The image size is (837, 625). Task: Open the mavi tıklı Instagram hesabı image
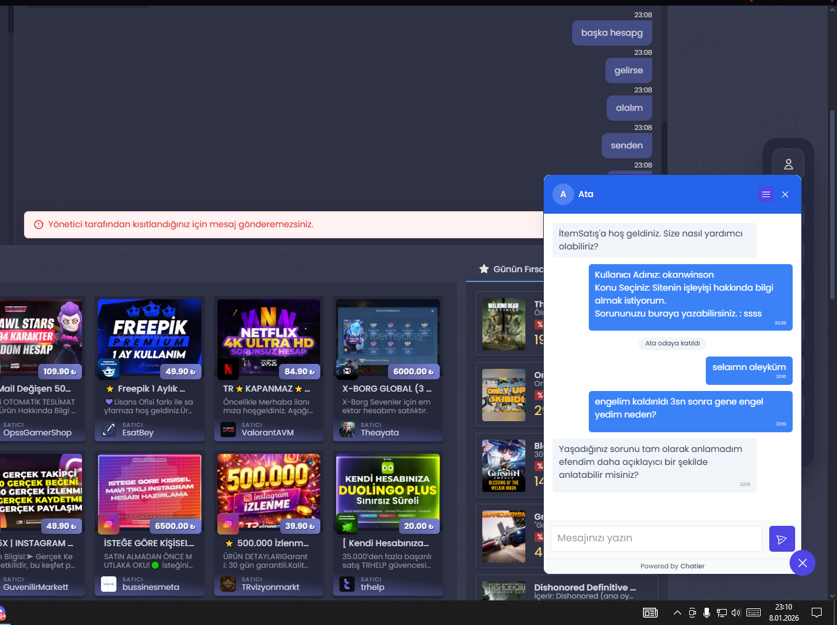pos(150,491)
